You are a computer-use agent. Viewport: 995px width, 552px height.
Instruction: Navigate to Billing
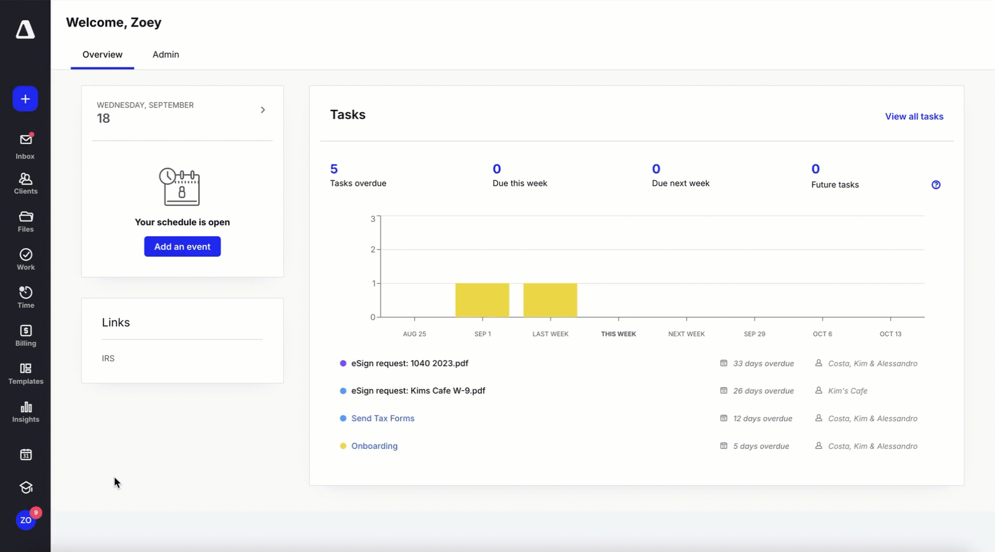(x=25, y=335)
